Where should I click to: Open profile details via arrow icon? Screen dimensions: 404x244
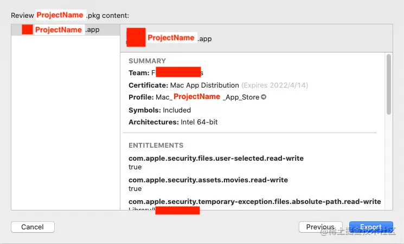tap(264, 97)
